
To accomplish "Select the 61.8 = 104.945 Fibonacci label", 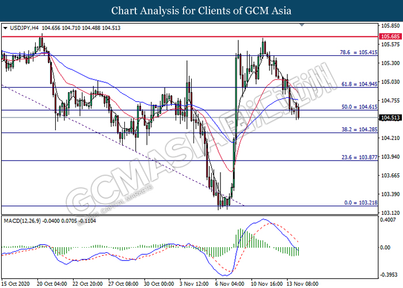I will pos(359,84).
